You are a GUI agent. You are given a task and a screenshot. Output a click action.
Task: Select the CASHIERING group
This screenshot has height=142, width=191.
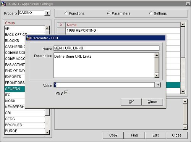click(15, 47)
